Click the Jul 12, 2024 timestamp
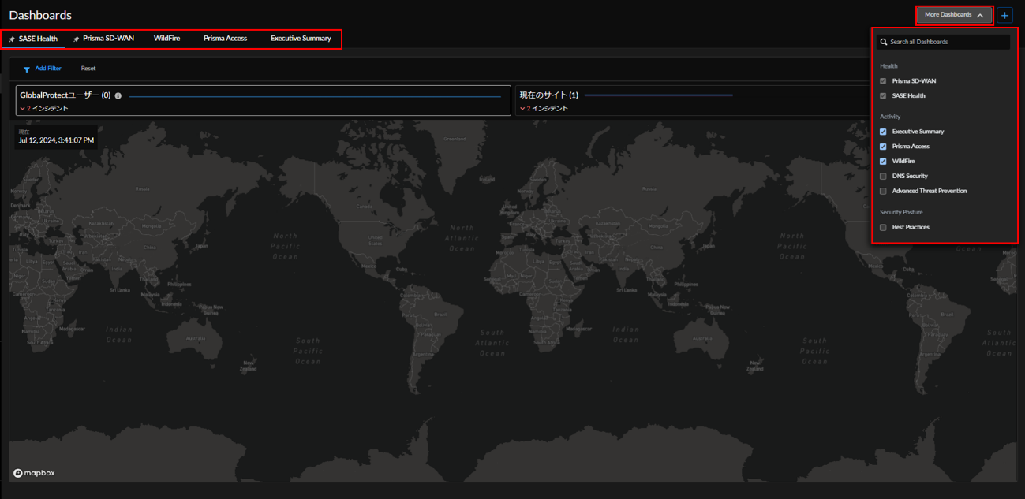The image size is (1025, 499). 56,140
